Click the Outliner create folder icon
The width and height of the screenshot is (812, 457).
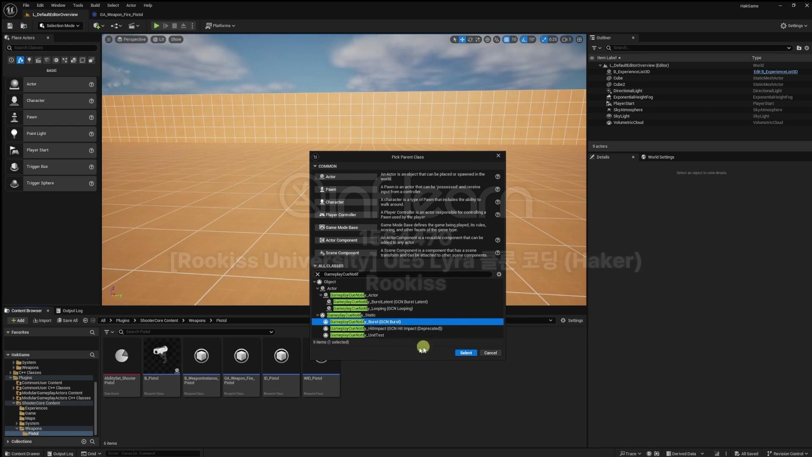(799, 48)
